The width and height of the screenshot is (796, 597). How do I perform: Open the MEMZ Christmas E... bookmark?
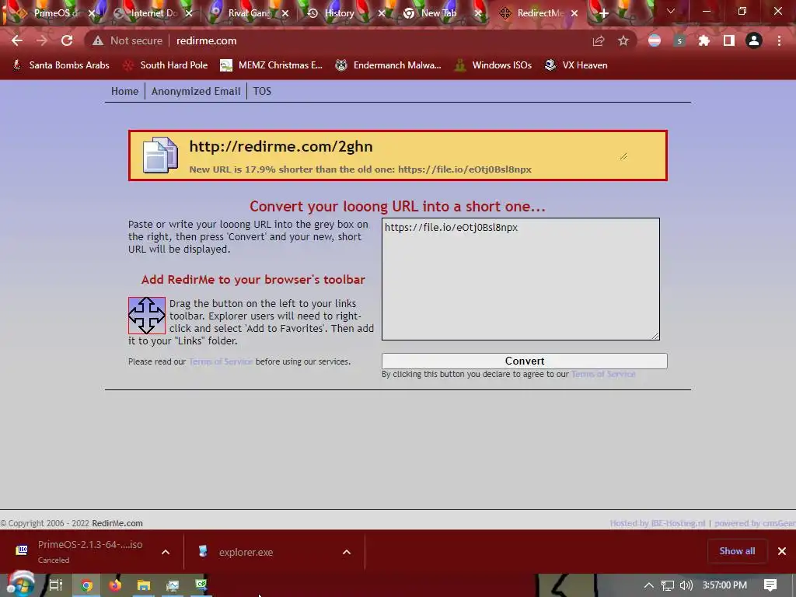point(271,65)
